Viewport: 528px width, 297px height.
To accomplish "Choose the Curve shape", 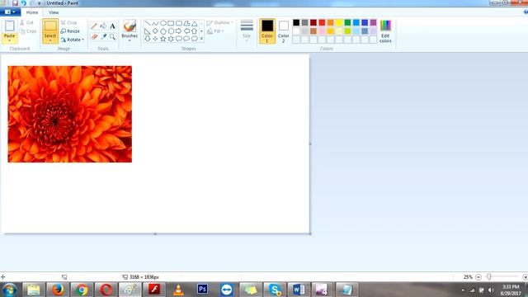I will 155,23.
